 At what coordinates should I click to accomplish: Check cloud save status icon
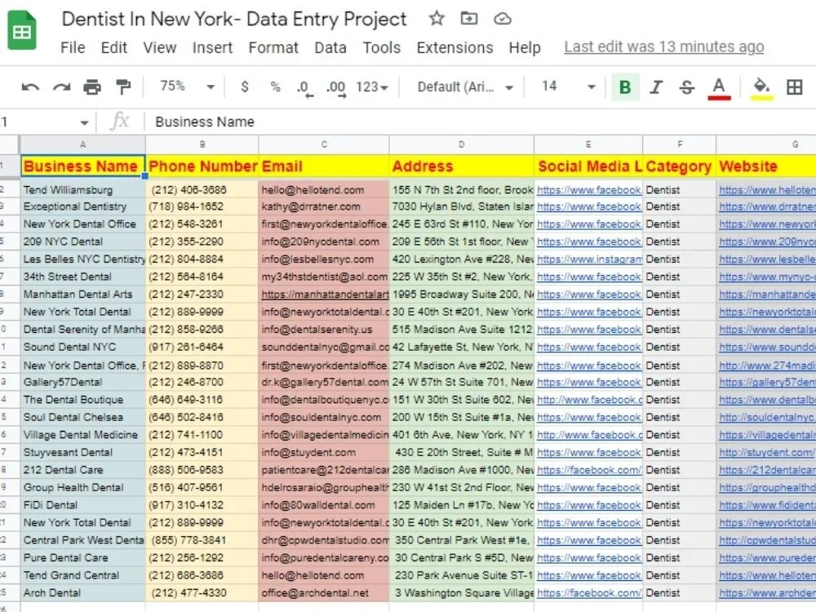pos(502,20)
